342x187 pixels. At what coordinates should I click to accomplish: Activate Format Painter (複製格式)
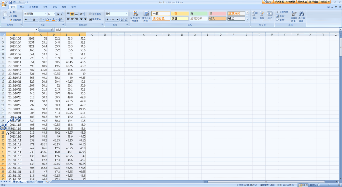pos(15,20)
